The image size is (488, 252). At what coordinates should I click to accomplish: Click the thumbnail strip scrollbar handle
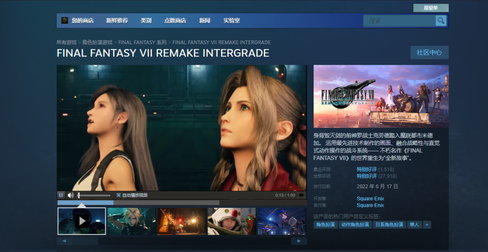(x=85, y=241)
